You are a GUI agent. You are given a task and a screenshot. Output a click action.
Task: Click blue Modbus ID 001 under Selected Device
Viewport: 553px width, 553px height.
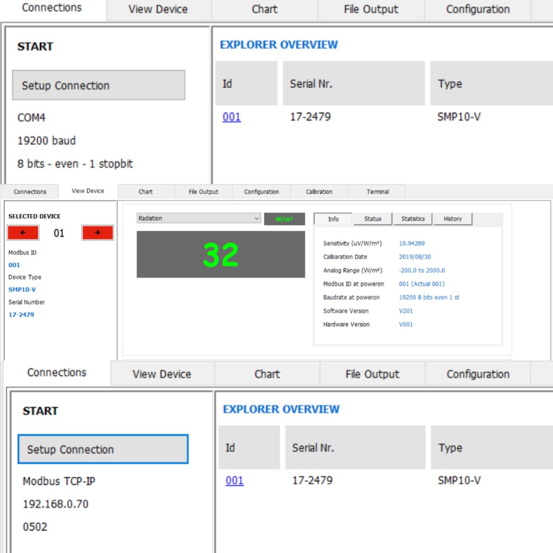point(14,265)
